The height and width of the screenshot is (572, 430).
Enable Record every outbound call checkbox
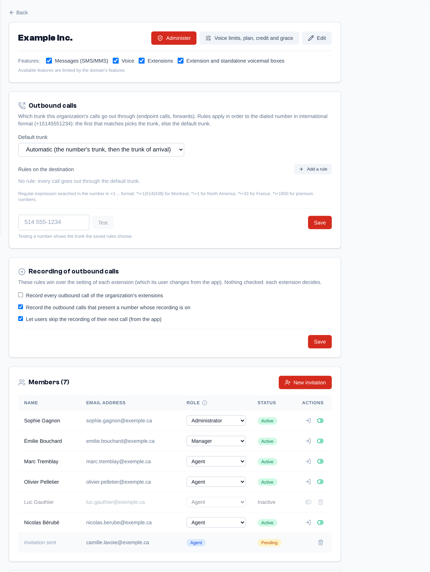21,295
